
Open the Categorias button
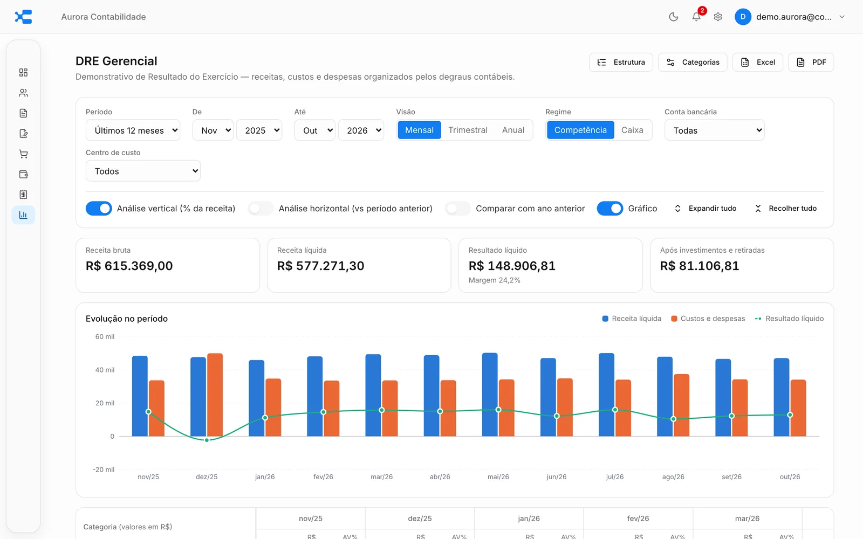coord(693,63)
